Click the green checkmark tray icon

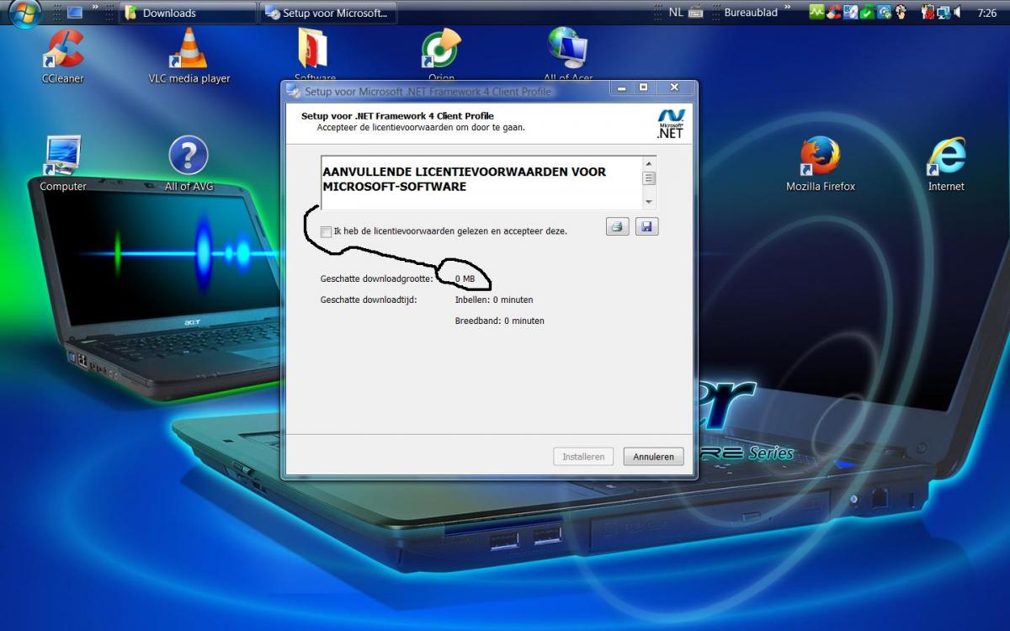867,13
